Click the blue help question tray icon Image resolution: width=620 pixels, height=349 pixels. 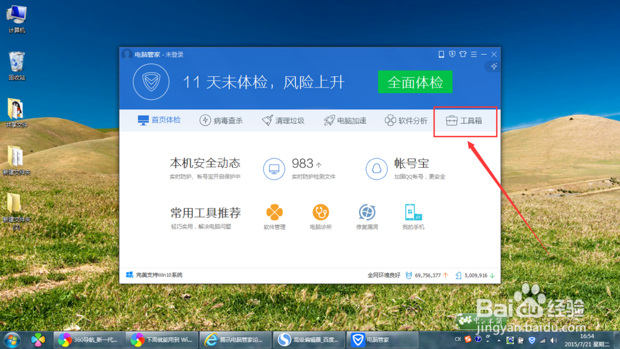[x=478, y=339]
